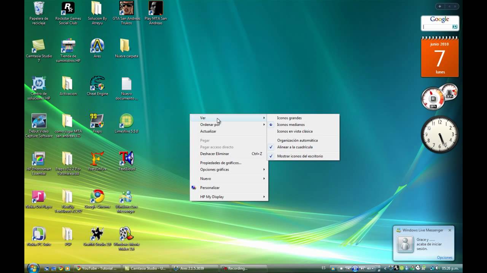
Task: Select the Ares desktop shortcut
Action: [x=97, y=48]
